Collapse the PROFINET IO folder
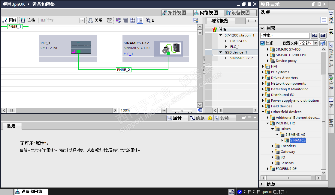The width and height of the screenshot is (335, 195). click(268, 123)
